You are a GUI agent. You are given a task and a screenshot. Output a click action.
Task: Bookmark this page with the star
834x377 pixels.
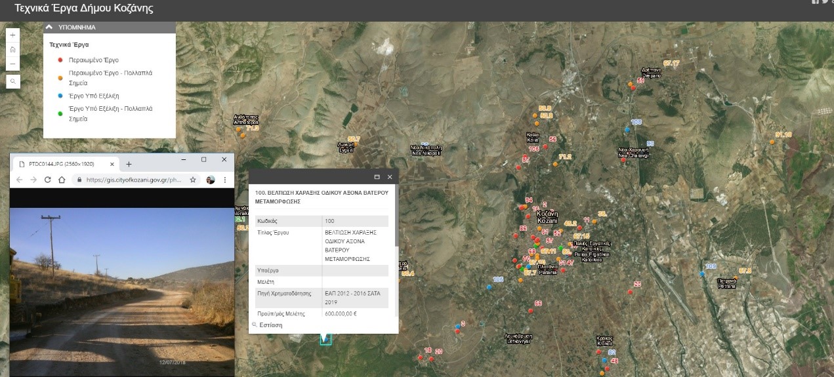193,180
